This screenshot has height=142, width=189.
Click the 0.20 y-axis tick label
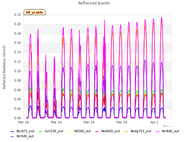[x=17, y=24]
